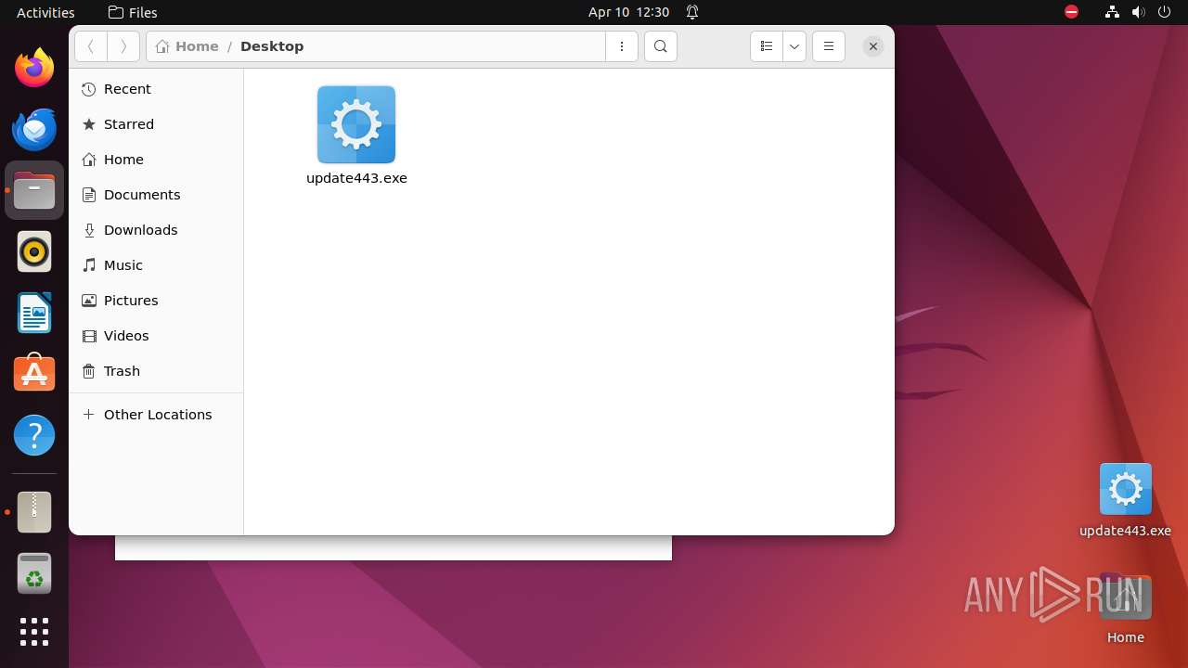Go forward with the forward arrow button
The image size is (1188, 668).
123,46
